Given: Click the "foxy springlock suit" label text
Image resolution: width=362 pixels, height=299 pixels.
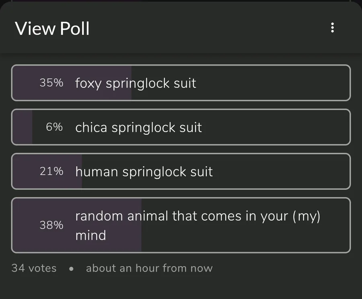Looking at the screenshot, I should click(x=136, y=83).
